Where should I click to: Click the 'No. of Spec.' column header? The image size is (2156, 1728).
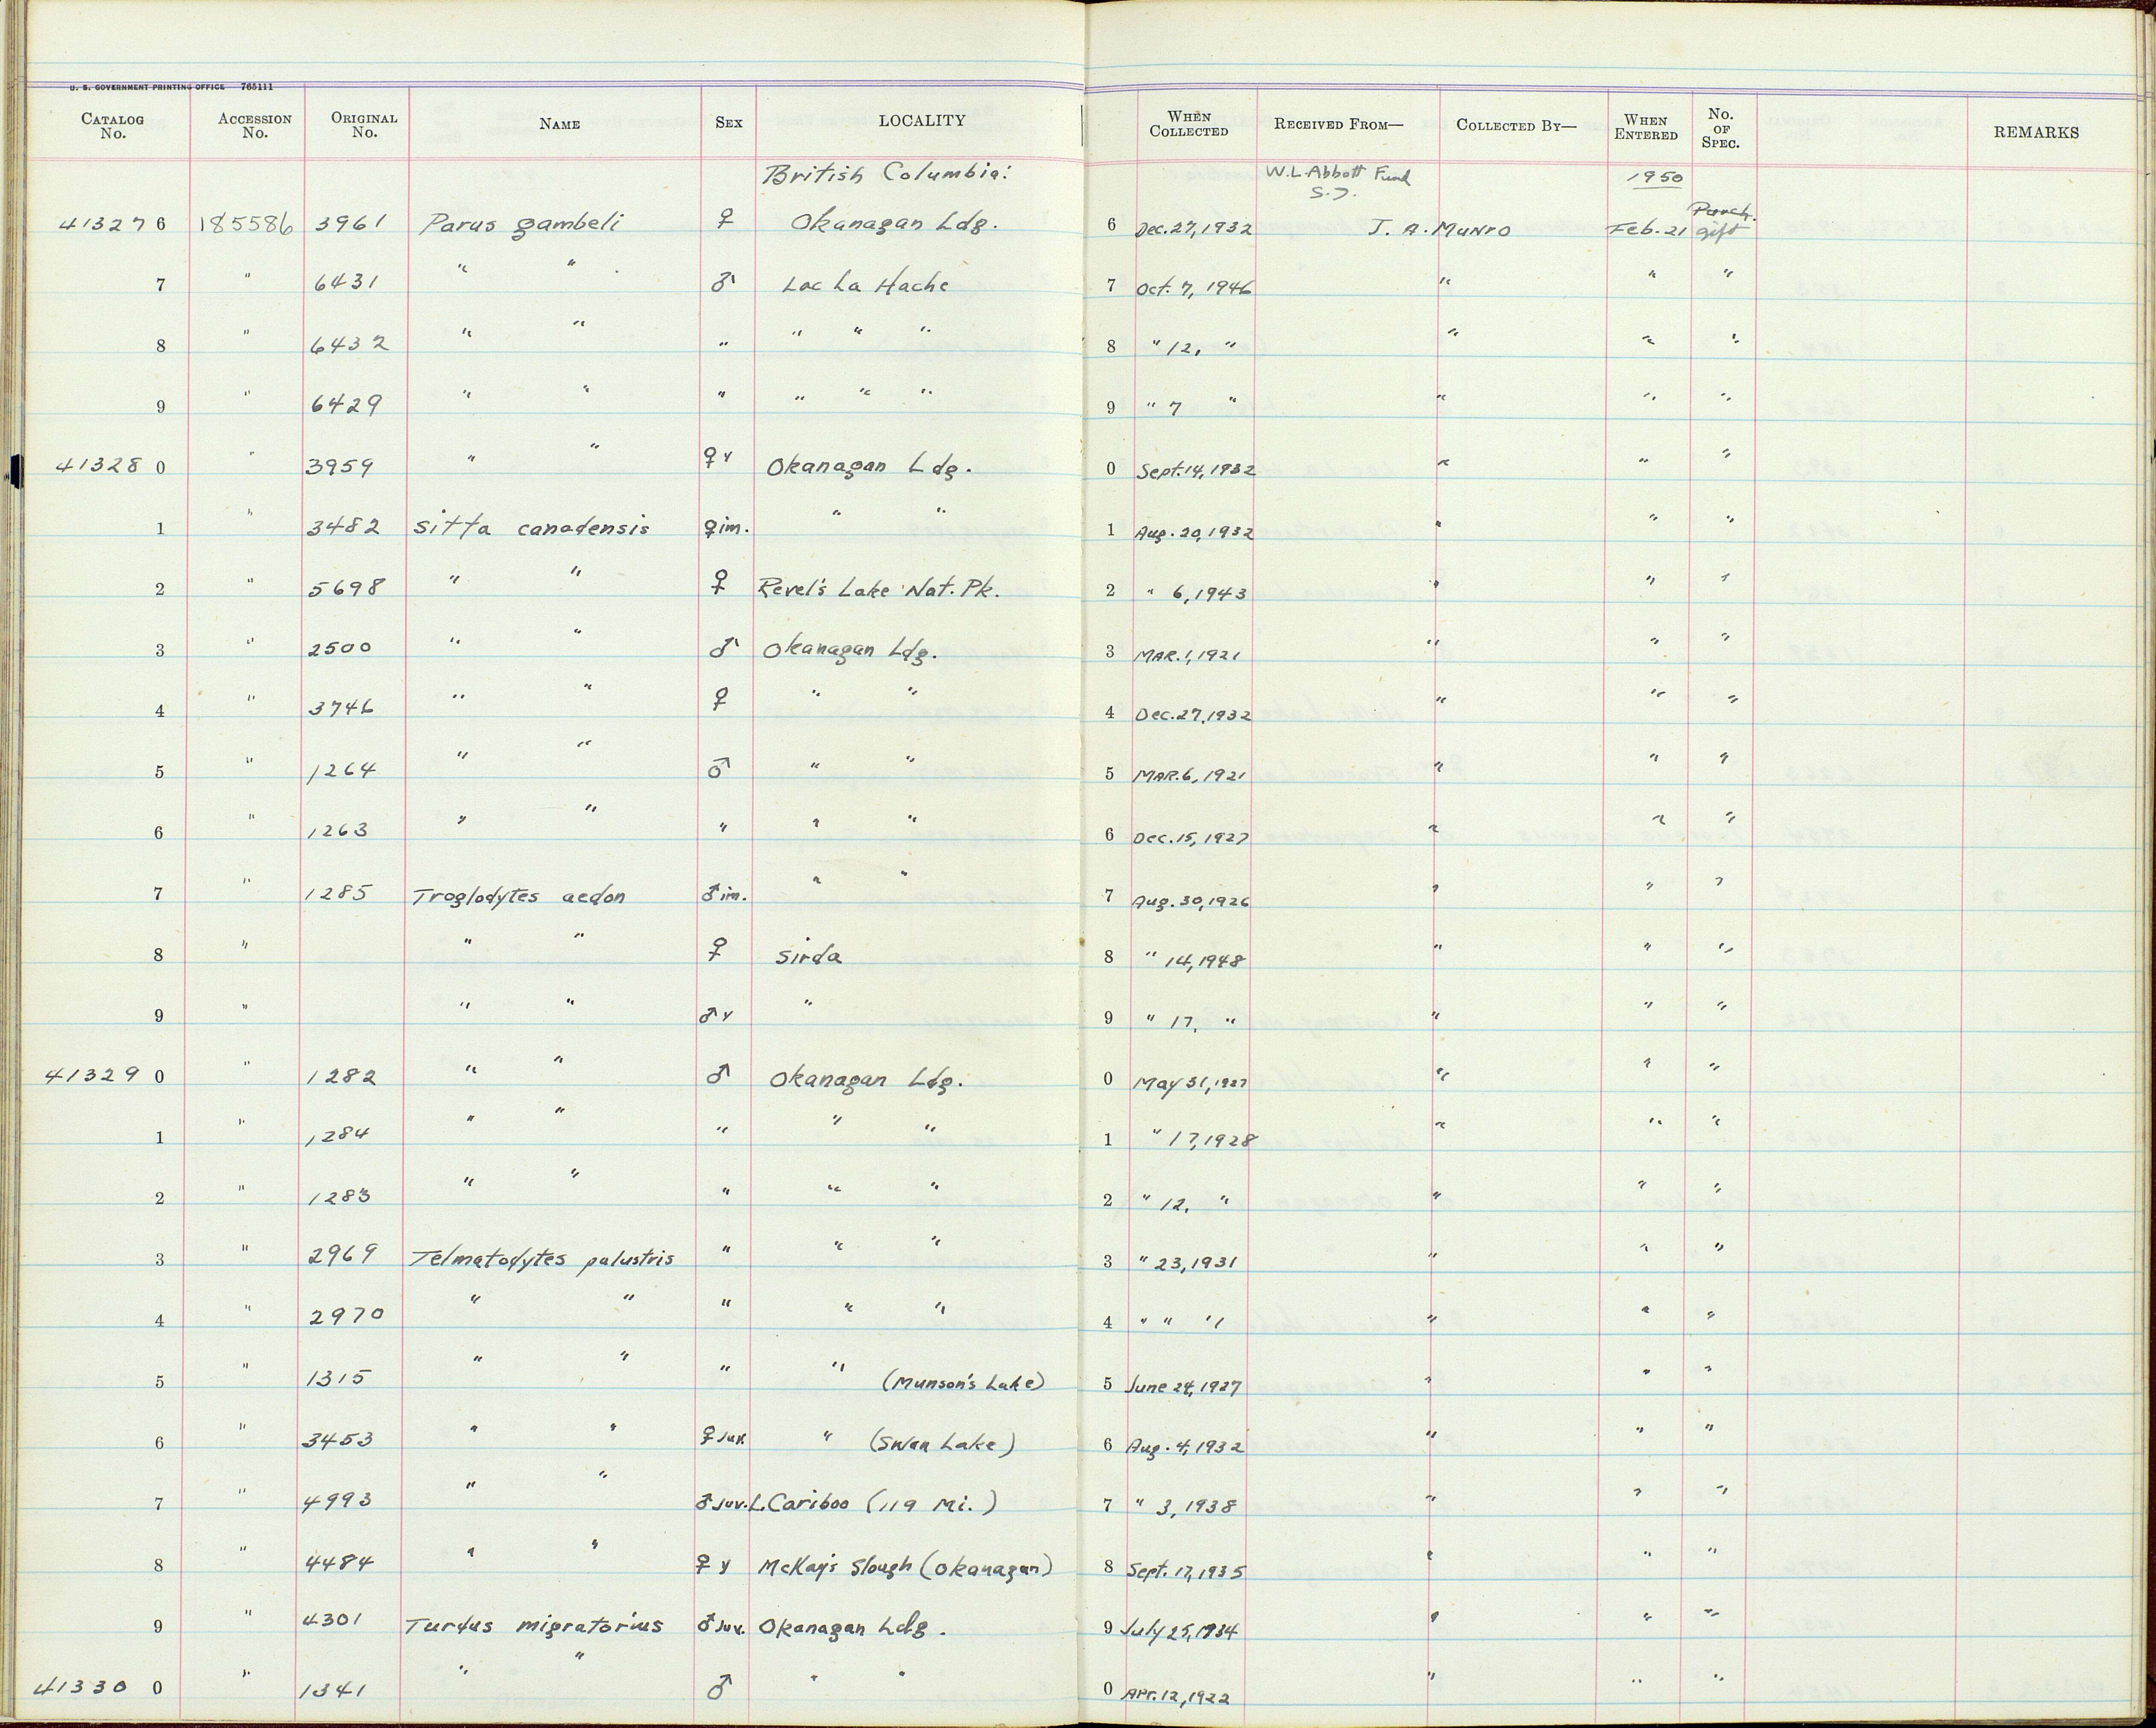click(x=1721, y=128)
